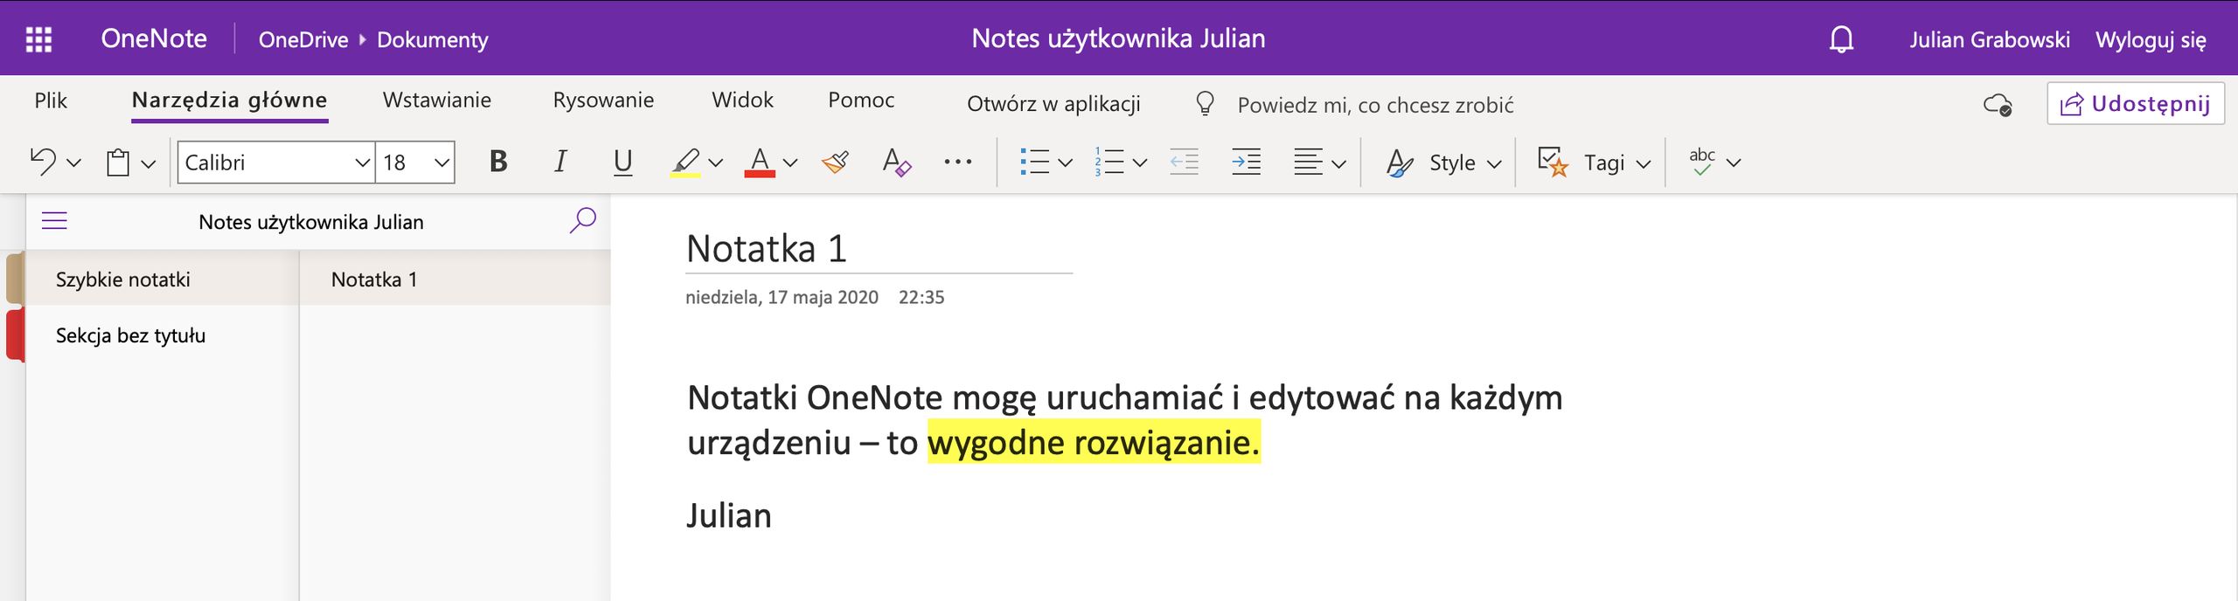Screen dimensions: 2238x601
Task: Expand the alignment dropdown arrow
Action: [1338, 162]
